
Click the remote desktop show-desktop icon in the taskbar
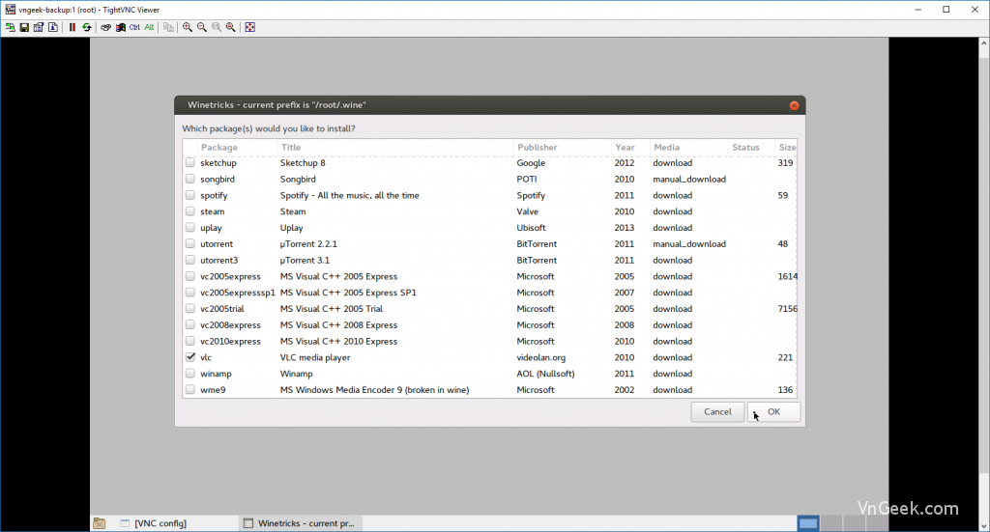pos(100,523)
